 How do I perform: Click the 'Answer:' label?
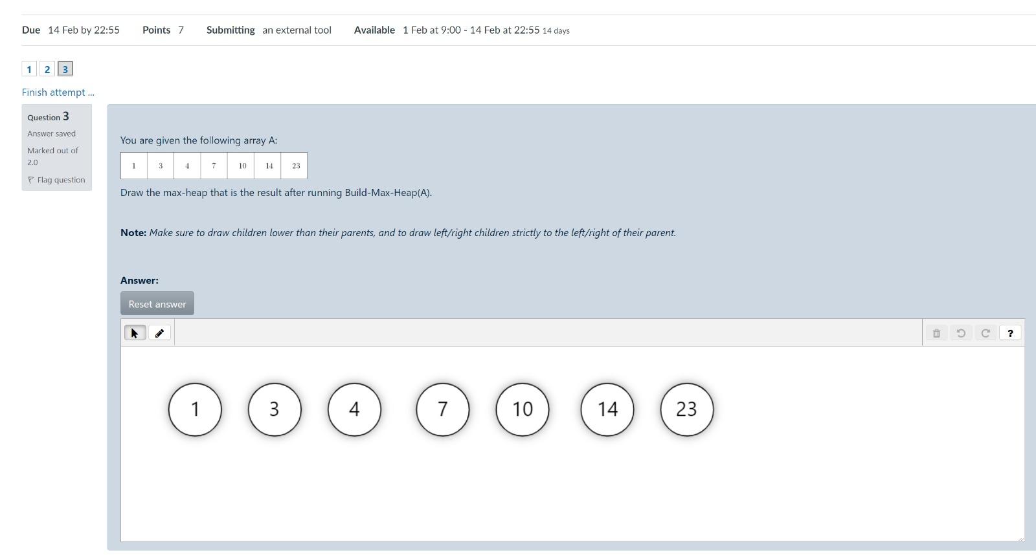coord(139,280)
